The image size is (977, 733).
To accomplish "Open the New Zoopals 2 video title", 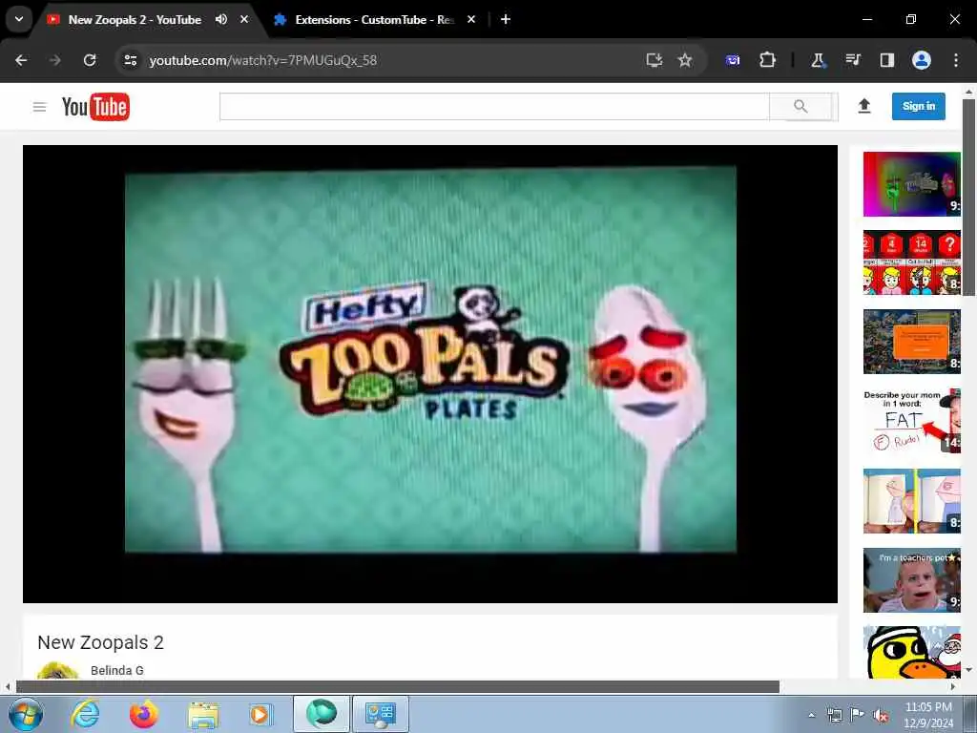I will (x=100, y=642).
